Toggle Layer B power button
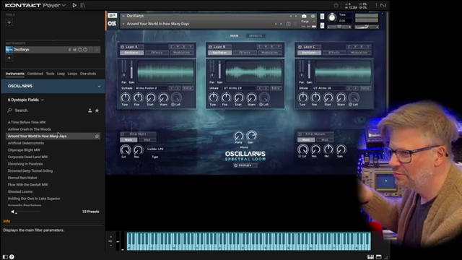This screenshot has height=260, width=462. 210,47
